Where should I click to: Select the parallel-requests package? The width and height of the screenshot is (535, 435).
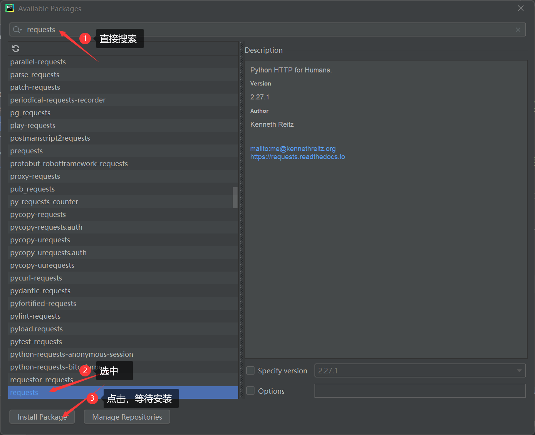pyautogui.click(x=123, y=62)
